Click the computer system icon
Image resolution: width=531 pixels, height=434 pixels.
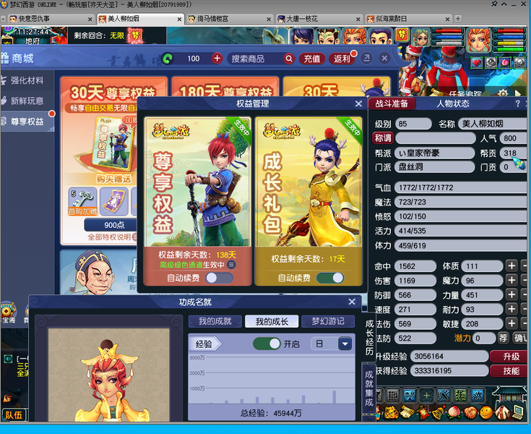coord(518,412)
